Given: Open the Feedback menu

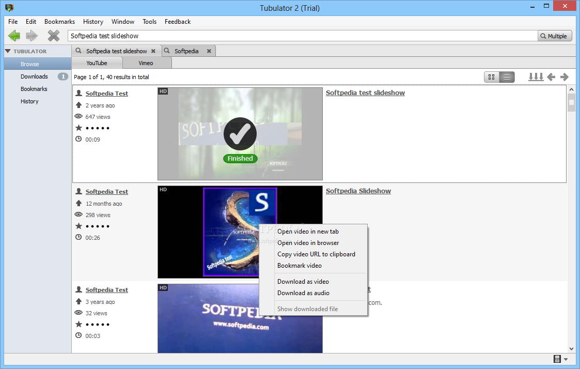Looking at the screenshot, I should coord(178,22).
